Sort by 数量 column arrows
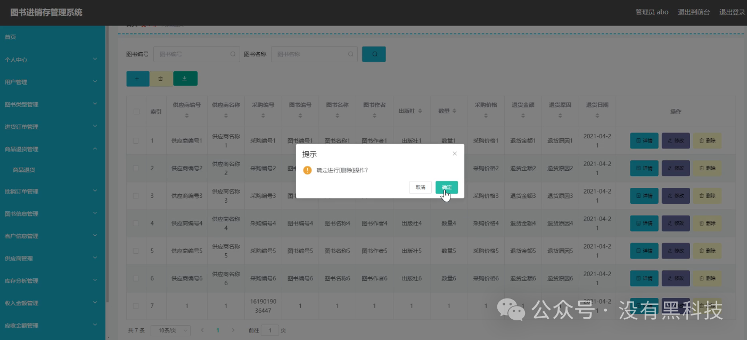The image size is (747, 340). [454, 111]
